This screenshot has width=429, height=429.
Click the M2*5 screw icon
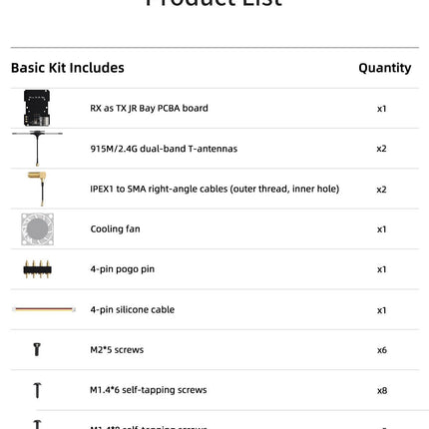point(37,349)
